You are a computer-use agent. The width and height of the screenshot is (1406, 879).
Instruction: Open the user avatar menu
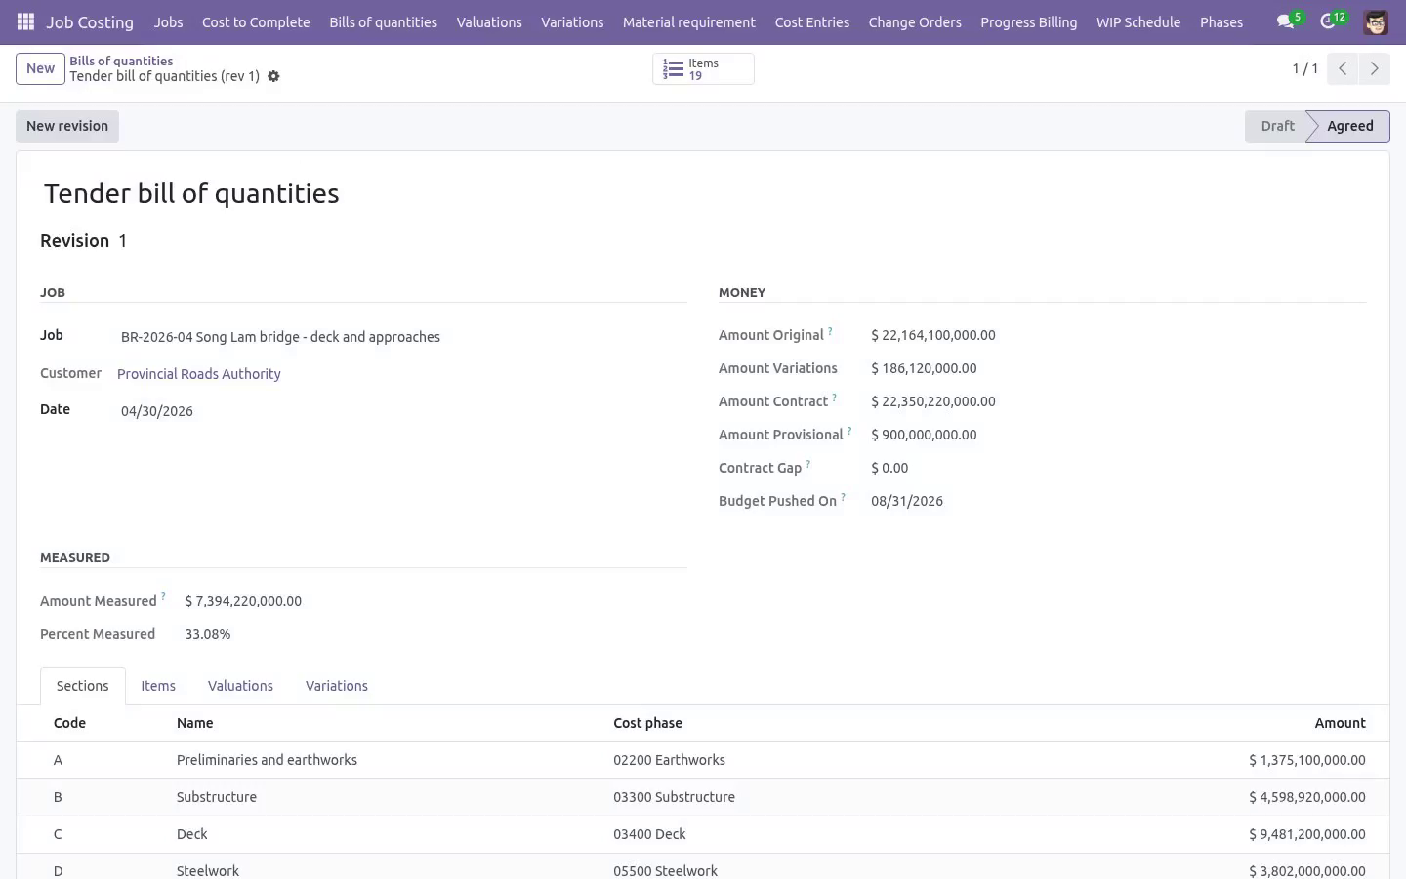1376,21
